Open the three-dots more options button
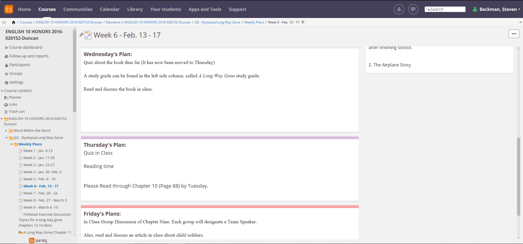Screen dimensions: 523x244 click(x=514, y=34)
